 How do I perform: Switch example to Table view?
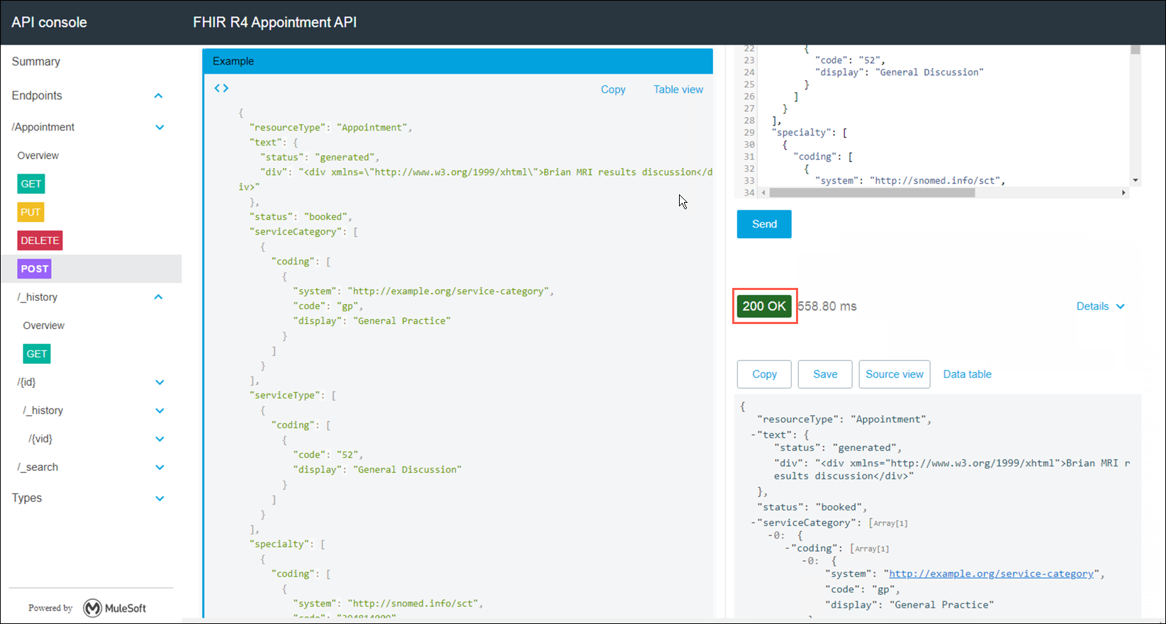678,89
